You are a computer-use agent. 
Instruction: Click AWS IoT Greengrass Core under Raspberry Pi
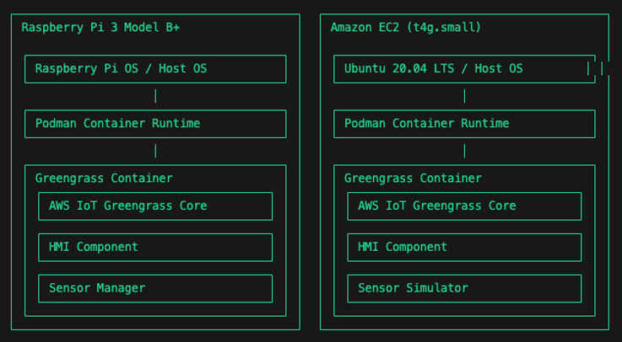[x=155, y=206]
